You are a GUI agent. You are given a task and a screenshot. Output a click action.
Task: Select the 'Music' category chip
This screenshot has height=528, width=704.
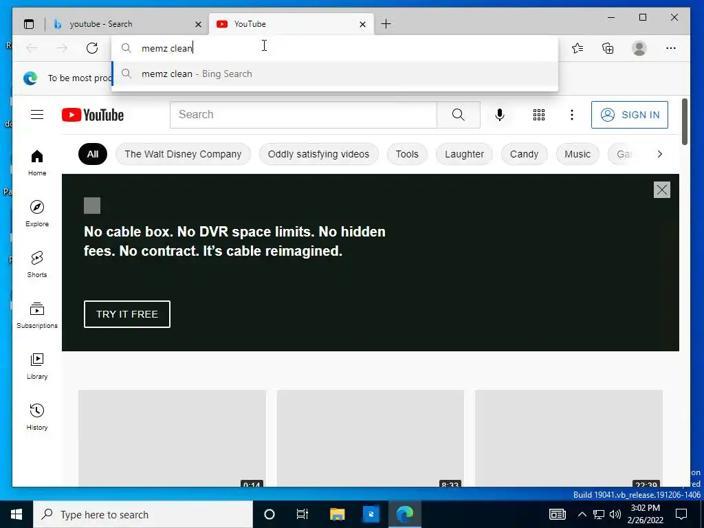[577, 154]
